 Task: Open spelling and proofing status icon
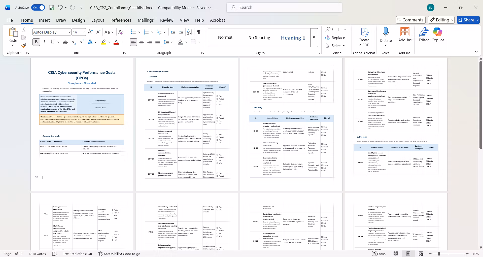point(54,254)
